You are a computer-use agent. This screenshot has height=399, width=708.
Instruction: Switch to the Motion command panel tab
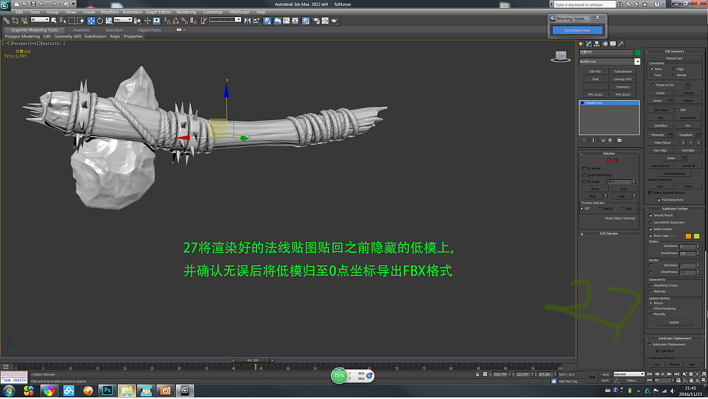tap(605, 44)
